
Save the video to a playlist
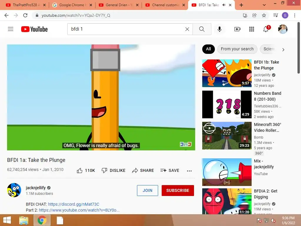170,170
